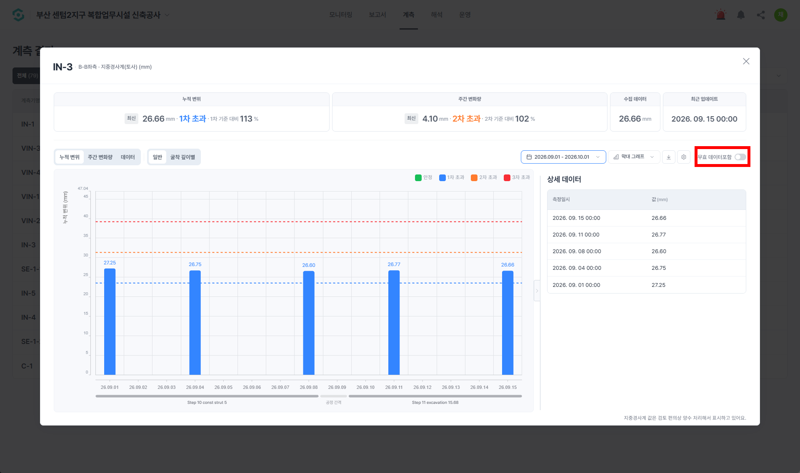Toggle the red 3차 초과 legend item

tap(517, 177)
